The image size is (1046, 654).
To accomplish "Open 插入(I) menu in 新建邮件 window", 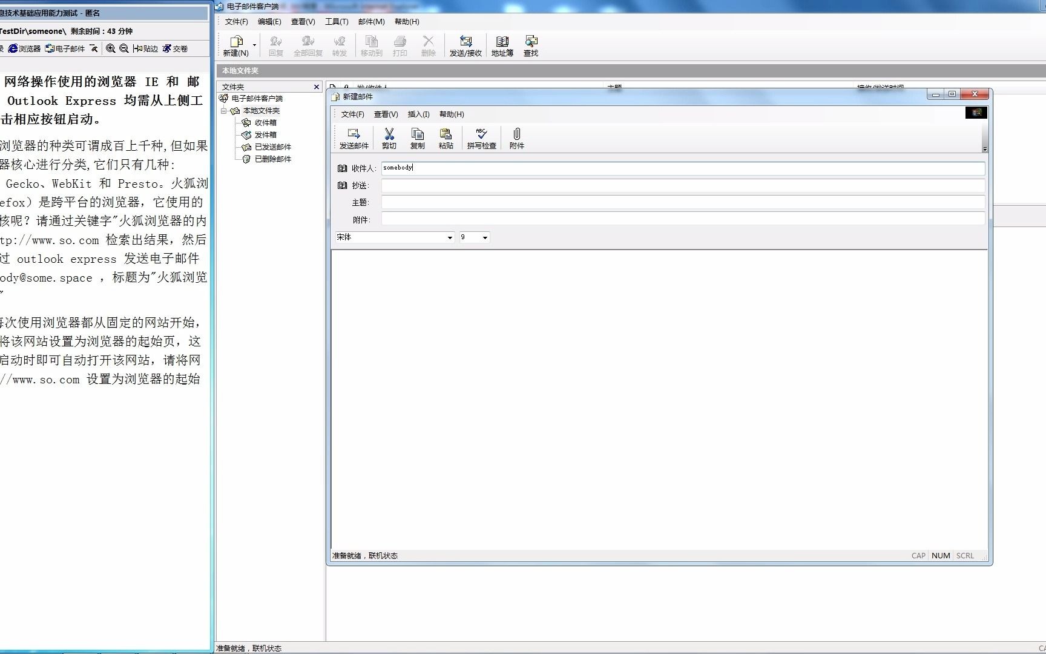I will click(419, 114).
